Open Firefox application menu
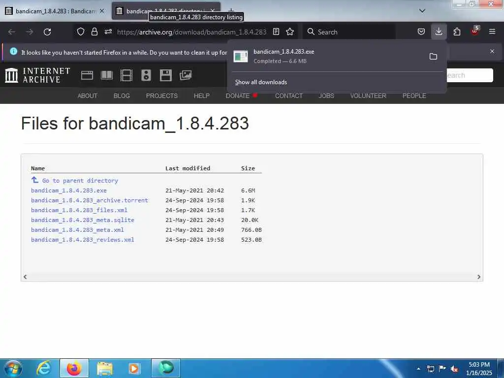Screen dimensions: 504x378 point(492,31)
